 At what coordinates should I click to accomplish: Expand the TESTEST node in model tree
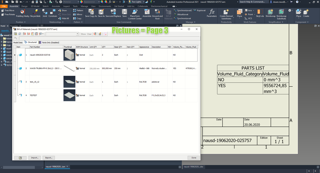click(x=1, y=65)
